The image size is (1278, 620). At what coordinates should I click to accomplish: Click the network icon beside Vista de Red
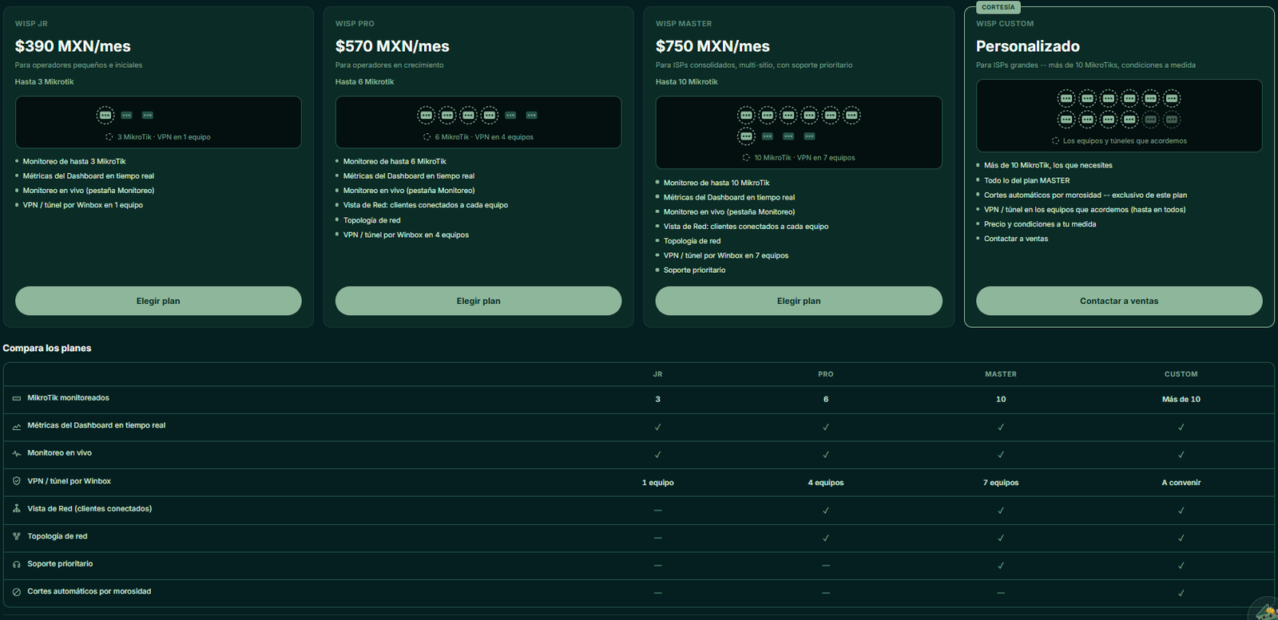(x=17, y=508)
